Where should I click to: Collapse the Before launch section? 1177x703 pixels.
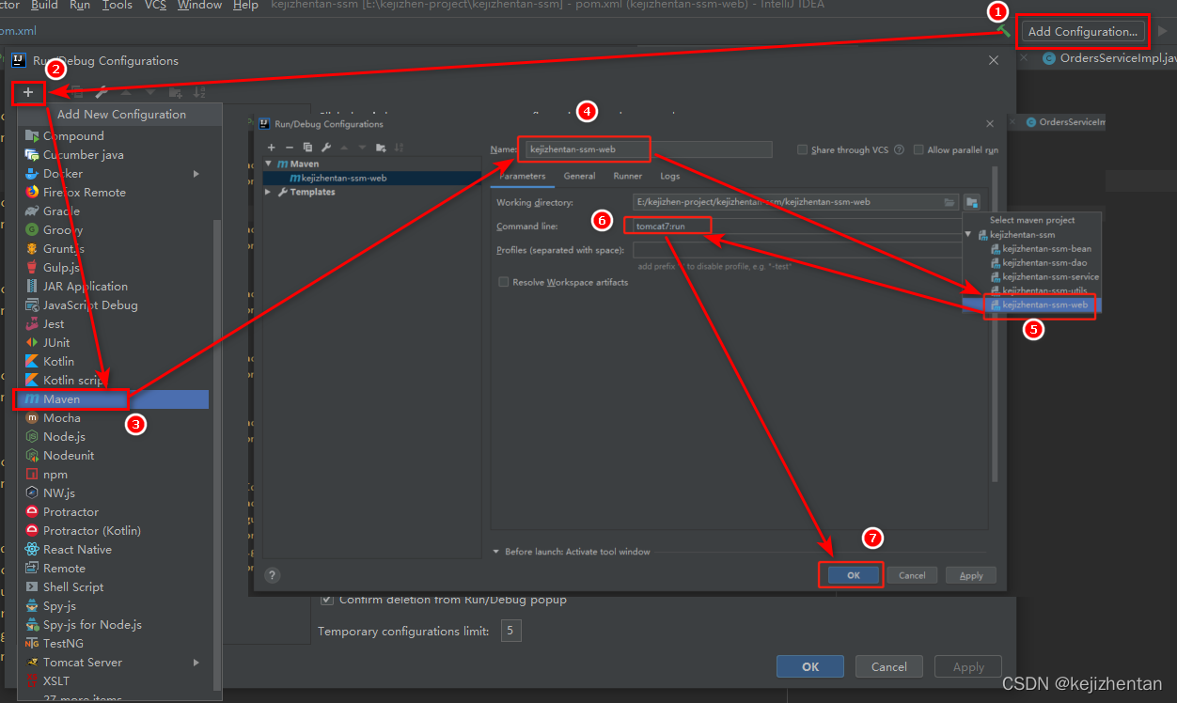(496, 552)
